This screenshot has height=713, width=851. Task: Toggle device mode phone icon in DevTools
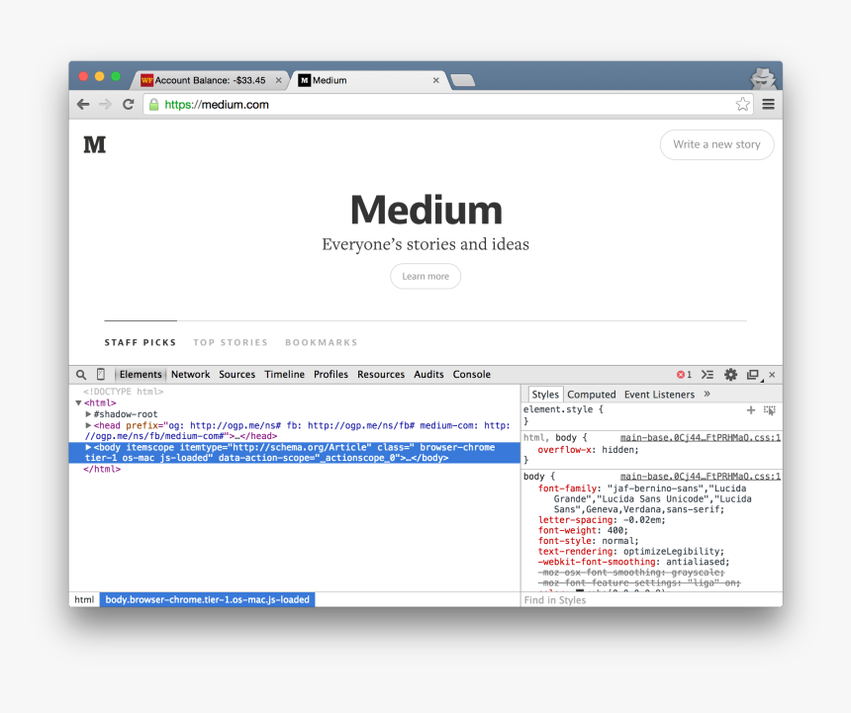[x=100, y=374]
